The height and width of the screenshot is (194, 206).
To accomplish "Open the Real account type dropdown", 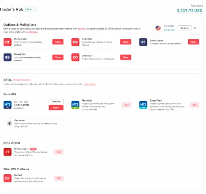I will [x=31, y=9].
